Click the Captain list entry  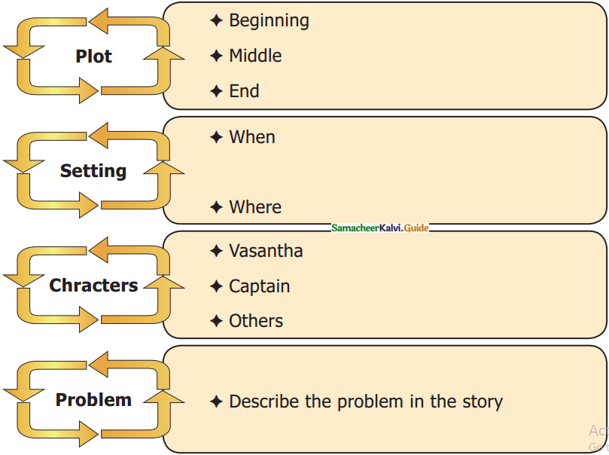click(259, 286)
